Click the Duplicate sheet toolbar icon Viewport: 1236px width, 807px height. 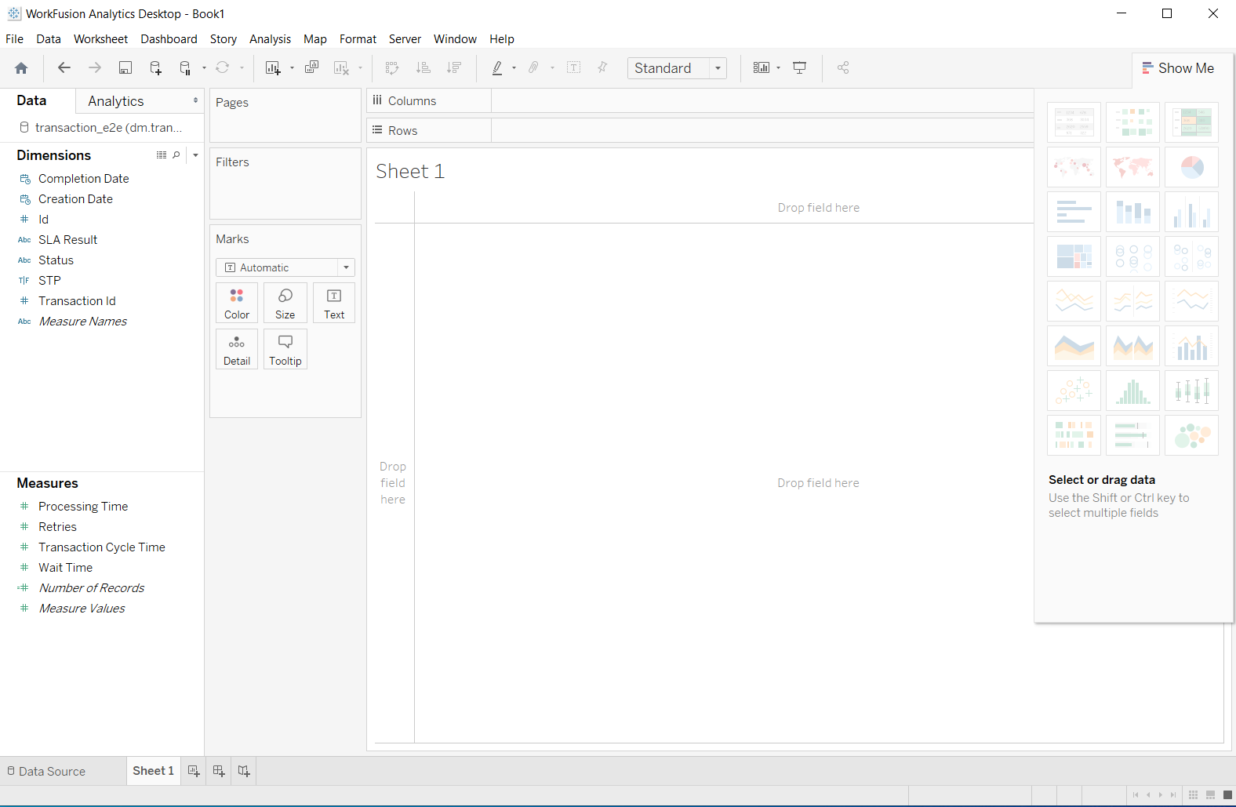coord(312,67)
